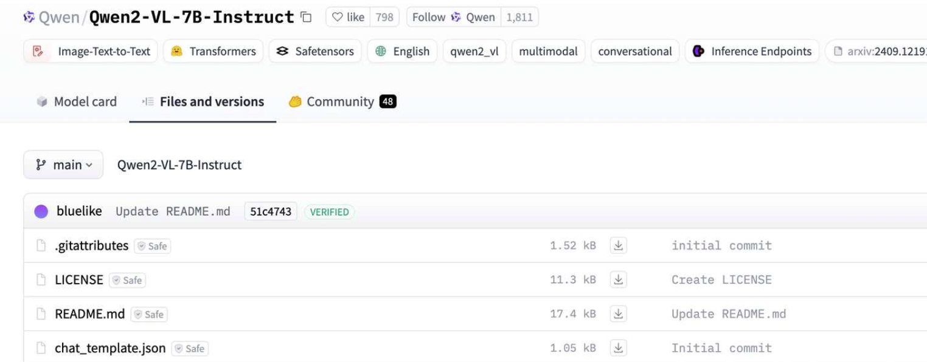Click the file icon beside .gitattributes

click(x=41, y=245)
